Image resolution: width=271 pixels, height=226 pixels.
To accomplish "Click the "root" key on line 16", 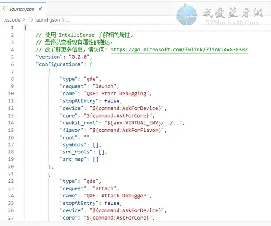I will pos(69,137).
